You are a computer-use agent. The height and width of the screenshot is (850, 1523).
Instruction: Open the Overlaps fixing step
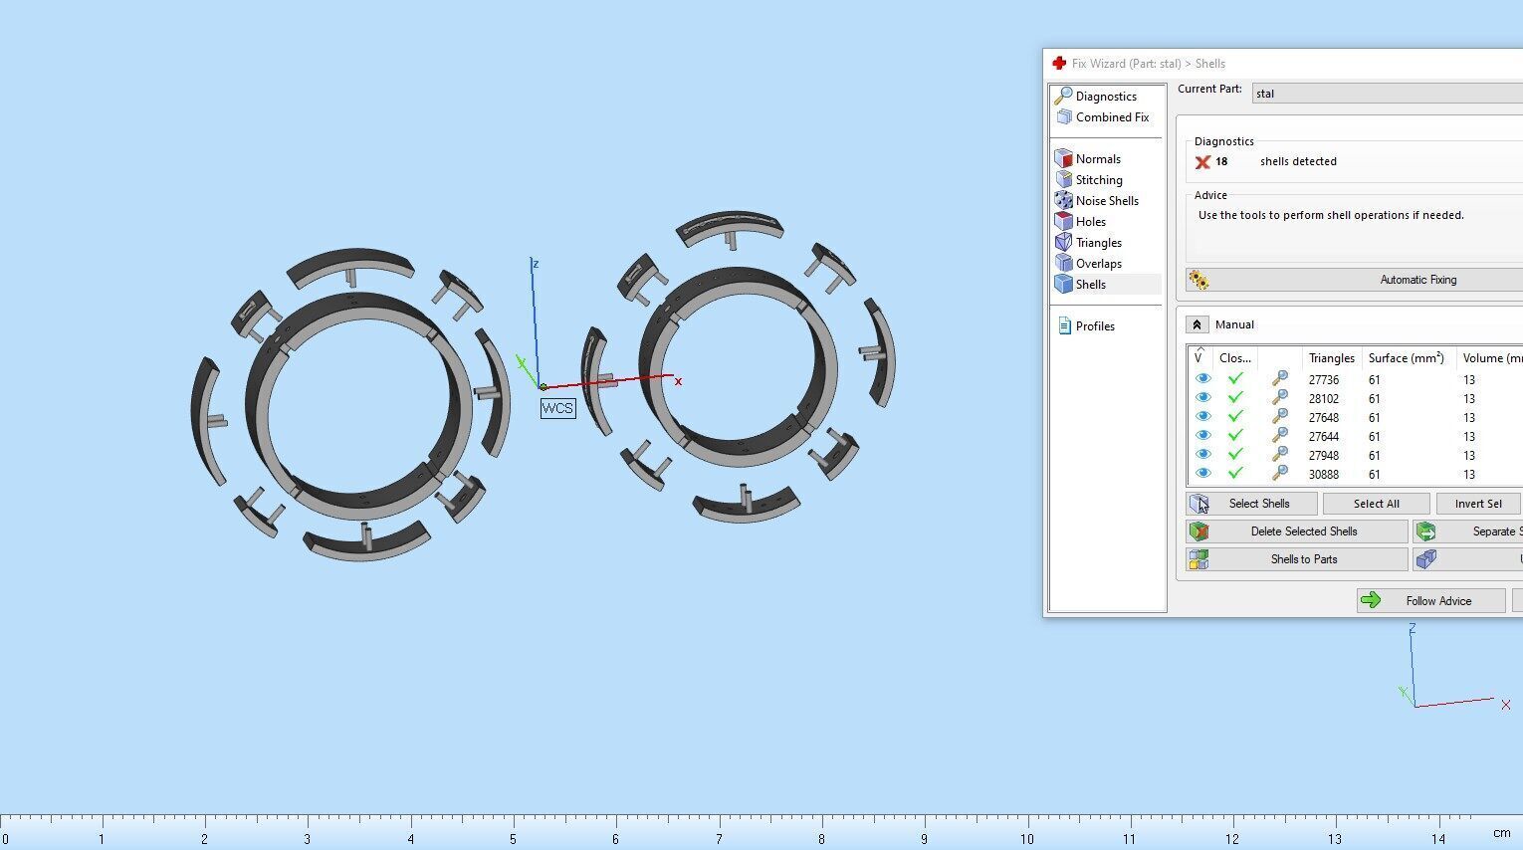1099,264
